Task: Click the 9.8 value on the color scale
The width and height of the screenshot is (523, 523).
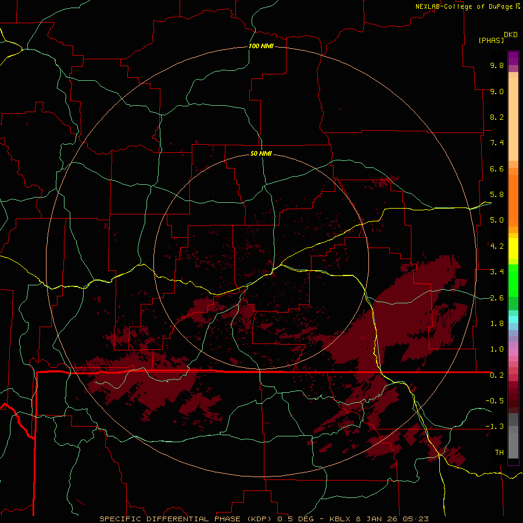Action: 497,65
